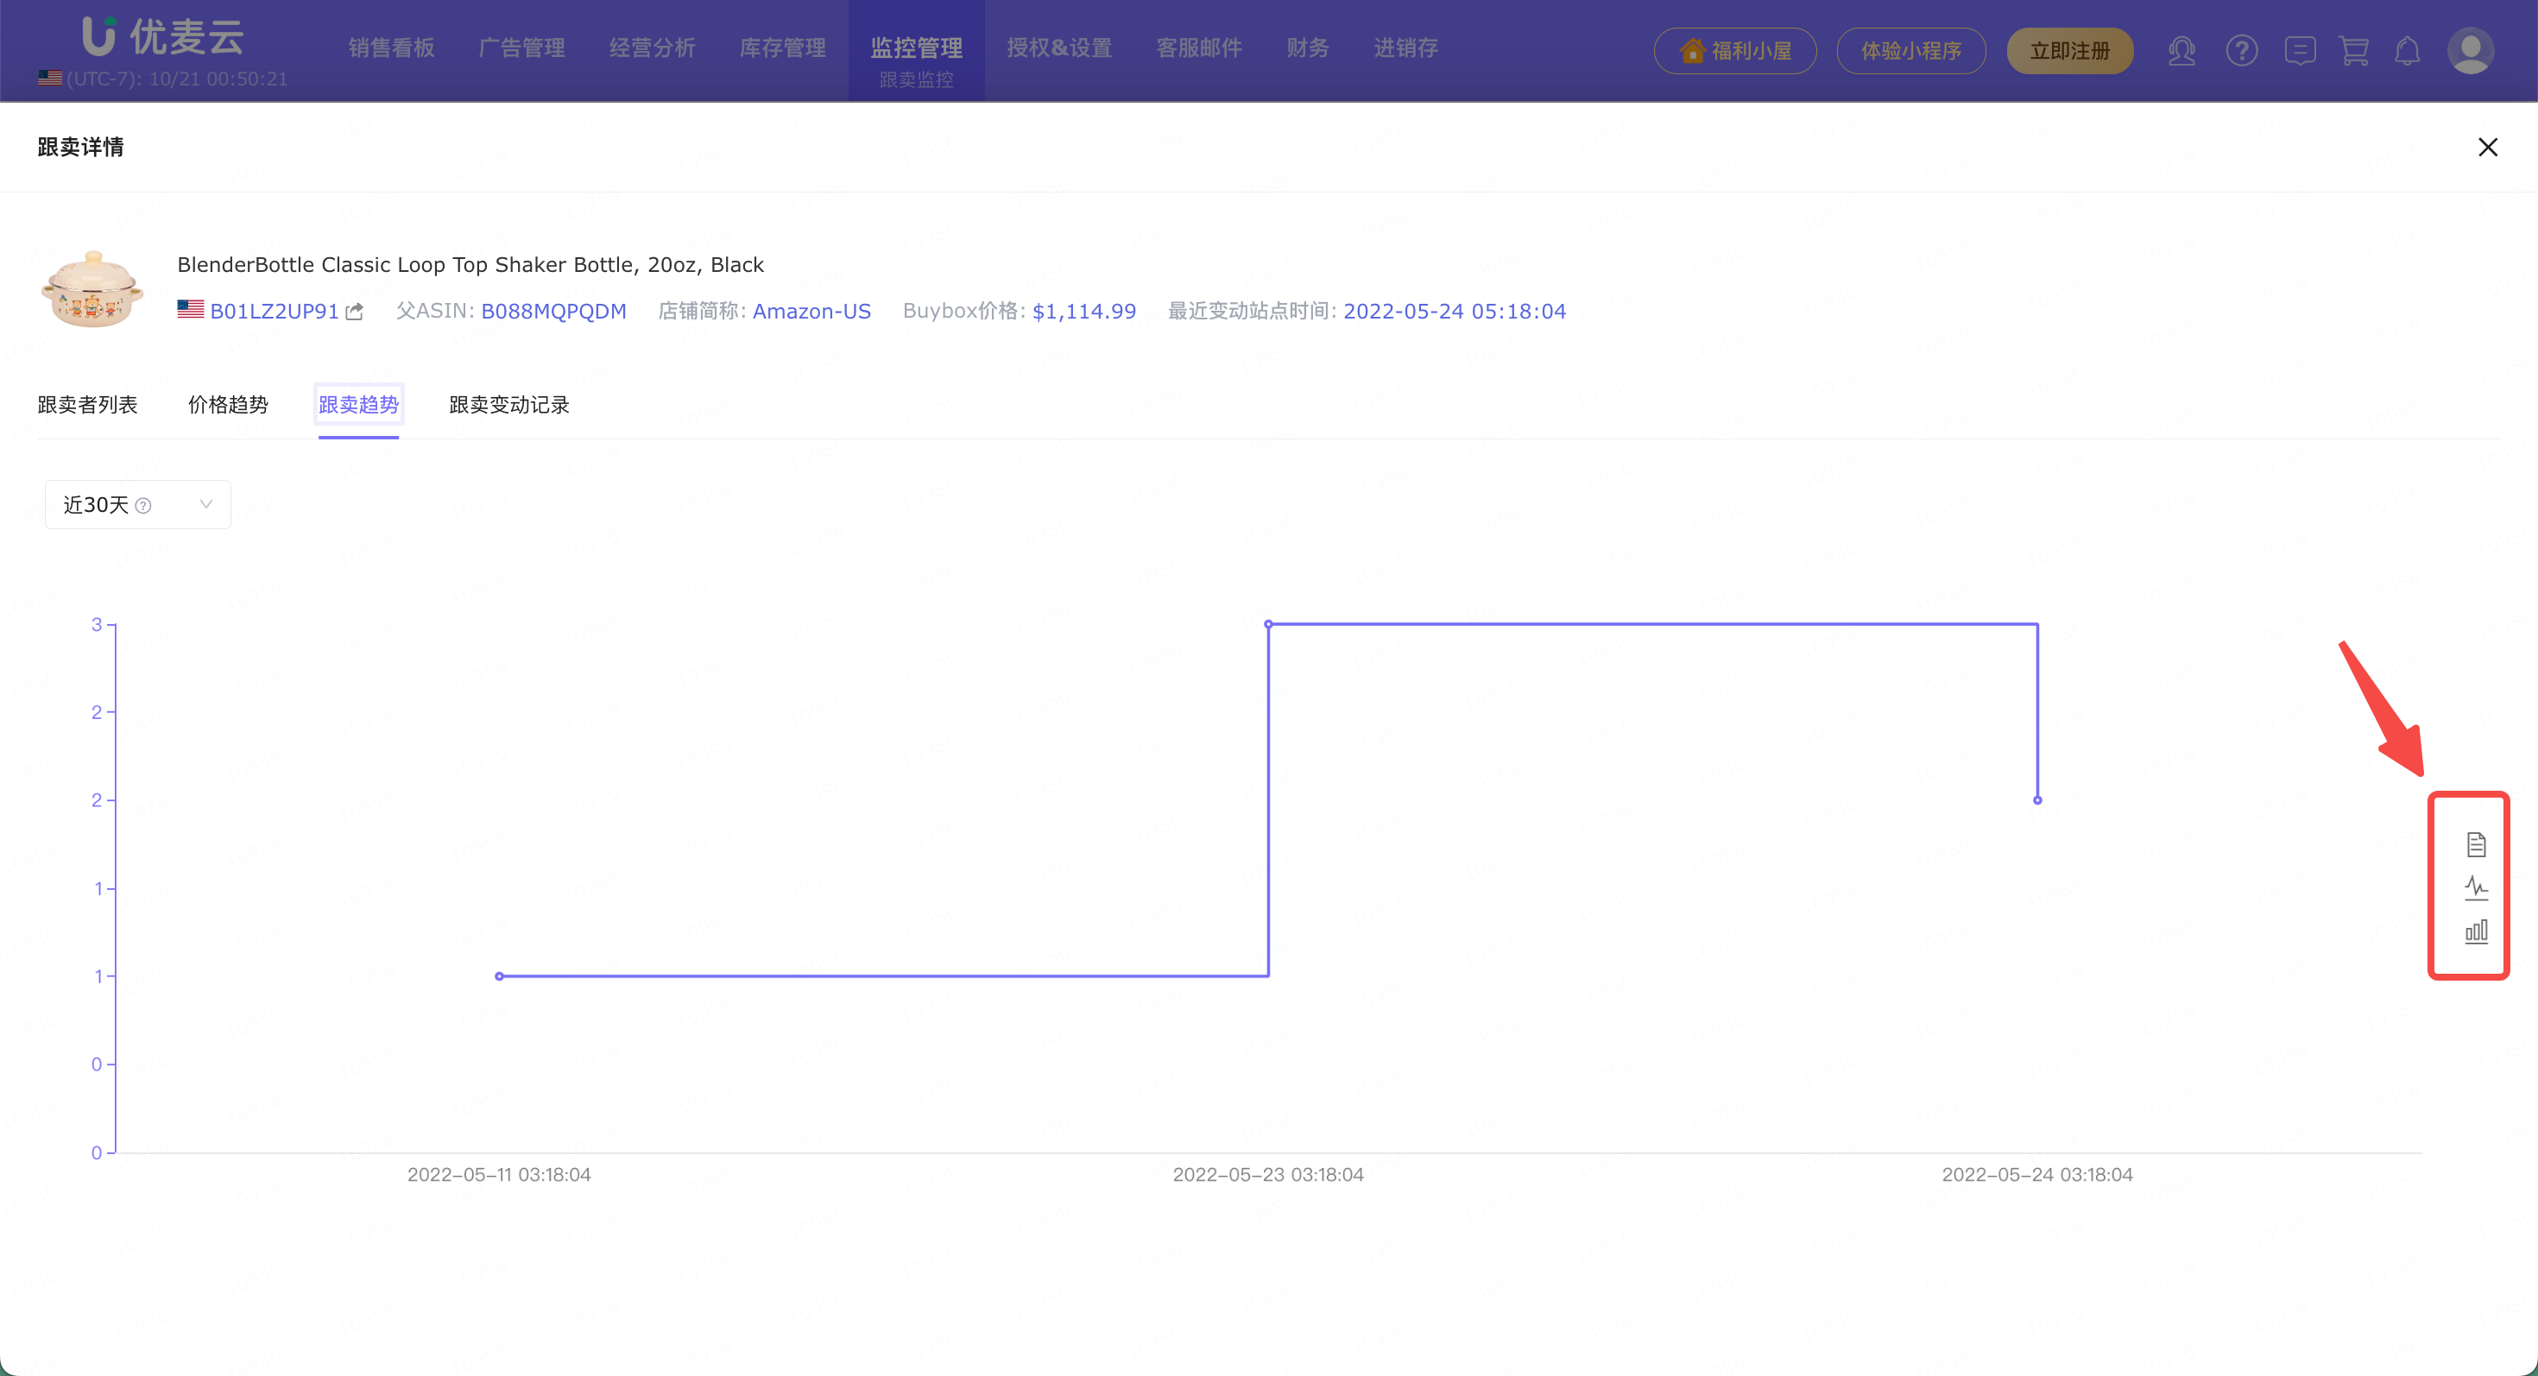This screenshot has height=1376, width=2538.
Task: Close the 跟卖详情 panel
Action: (2487, 147)
